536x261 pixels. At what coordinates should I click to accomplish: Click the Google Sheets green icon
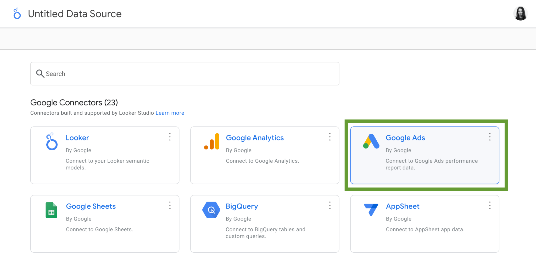[51, 210]
